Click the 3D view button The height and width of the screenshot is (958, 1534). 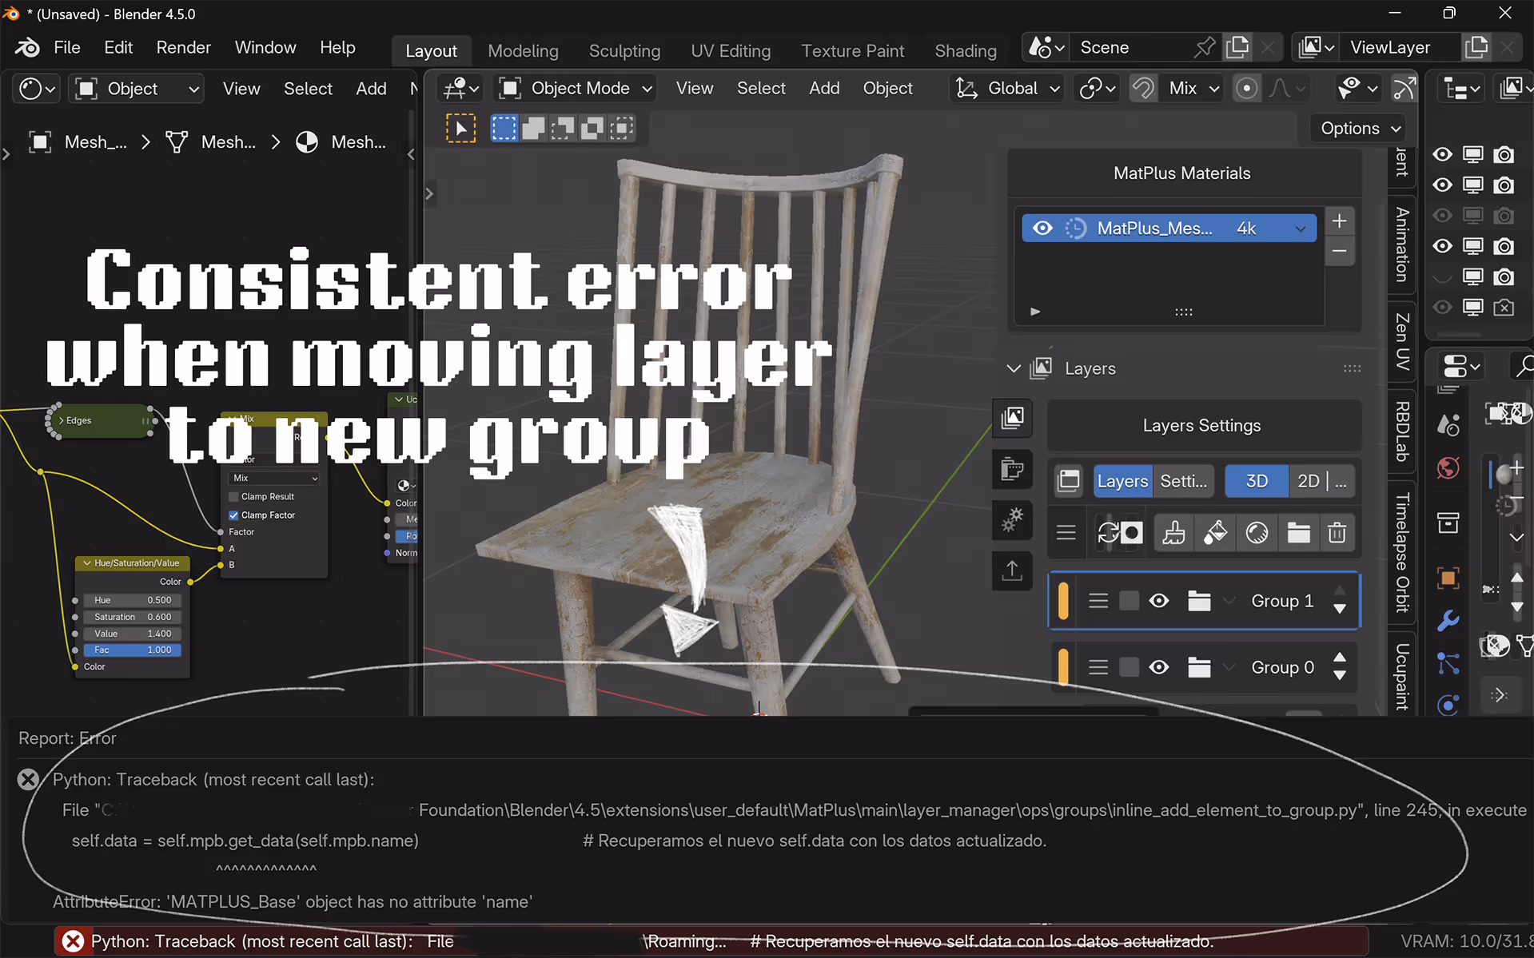1256,481
